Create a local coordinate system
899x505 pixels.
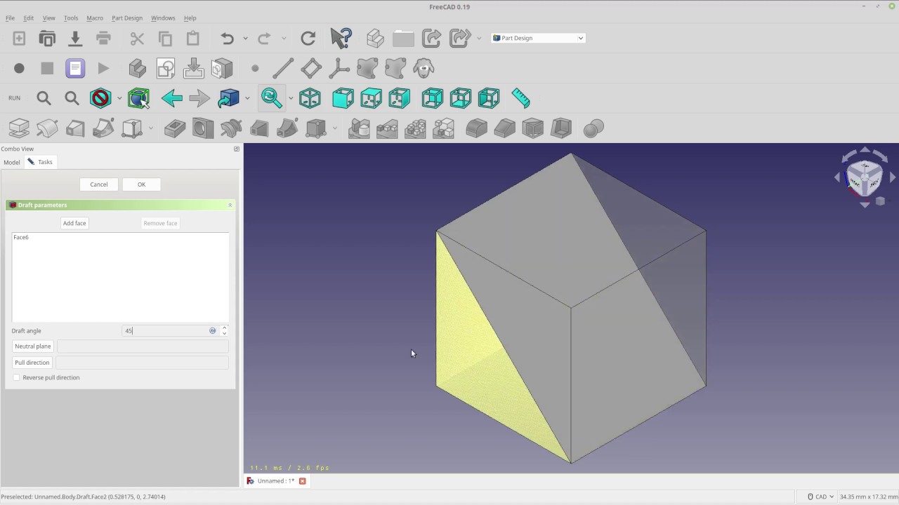pyautogui.click(x=339, y=68)
